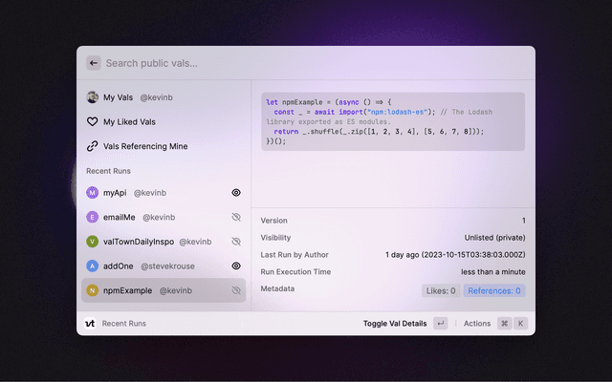Click the link icon for Vals Referencing Mine
612x382 pixels.
pos(93,147)
